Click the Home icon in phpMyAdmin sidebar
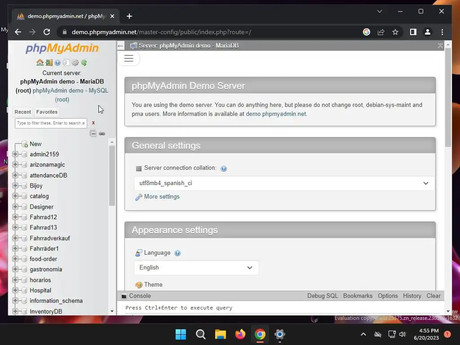This screenshot has width=460, height=345. [x=40, y=62]
